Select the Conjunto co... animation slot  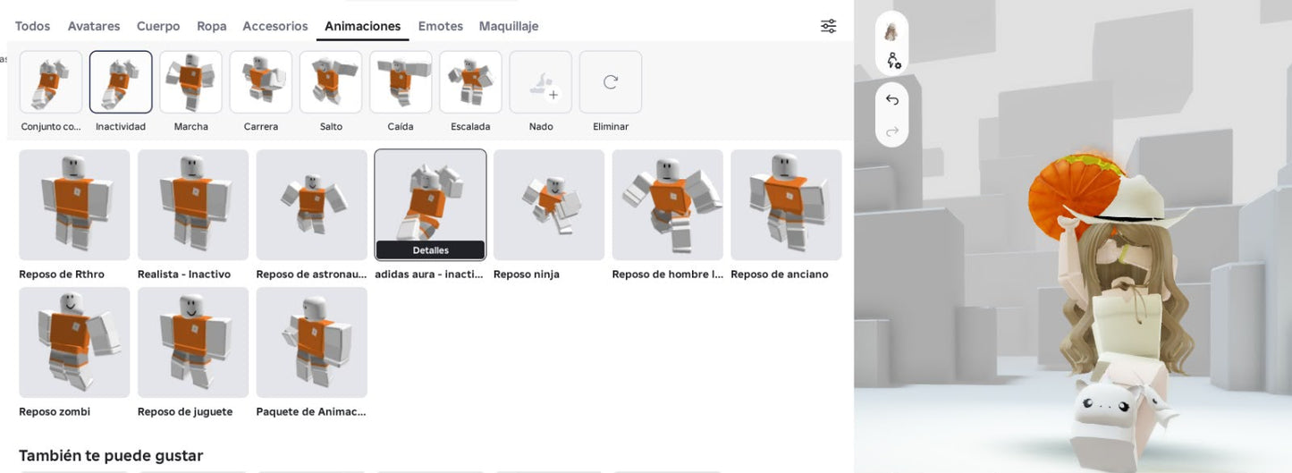pyautogui.click(x=51, y=82)
